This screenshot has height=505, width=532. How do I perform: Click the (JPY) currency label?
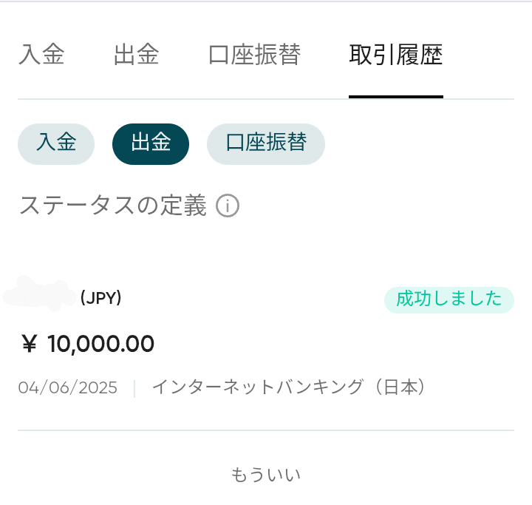pyautogui.click(x=100, y=298)
